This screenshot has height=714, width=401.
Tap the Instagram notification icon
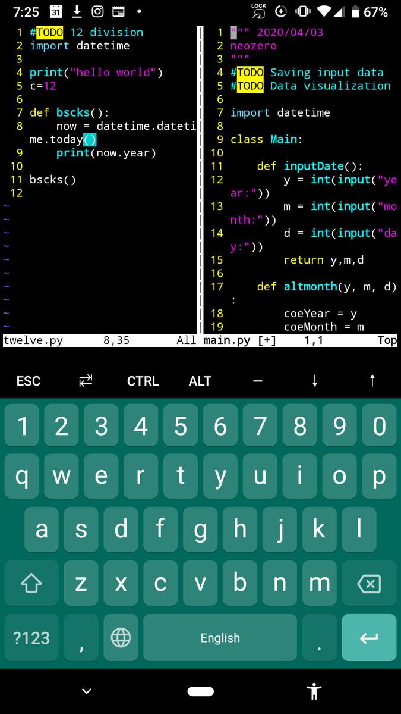coord(97,12)
